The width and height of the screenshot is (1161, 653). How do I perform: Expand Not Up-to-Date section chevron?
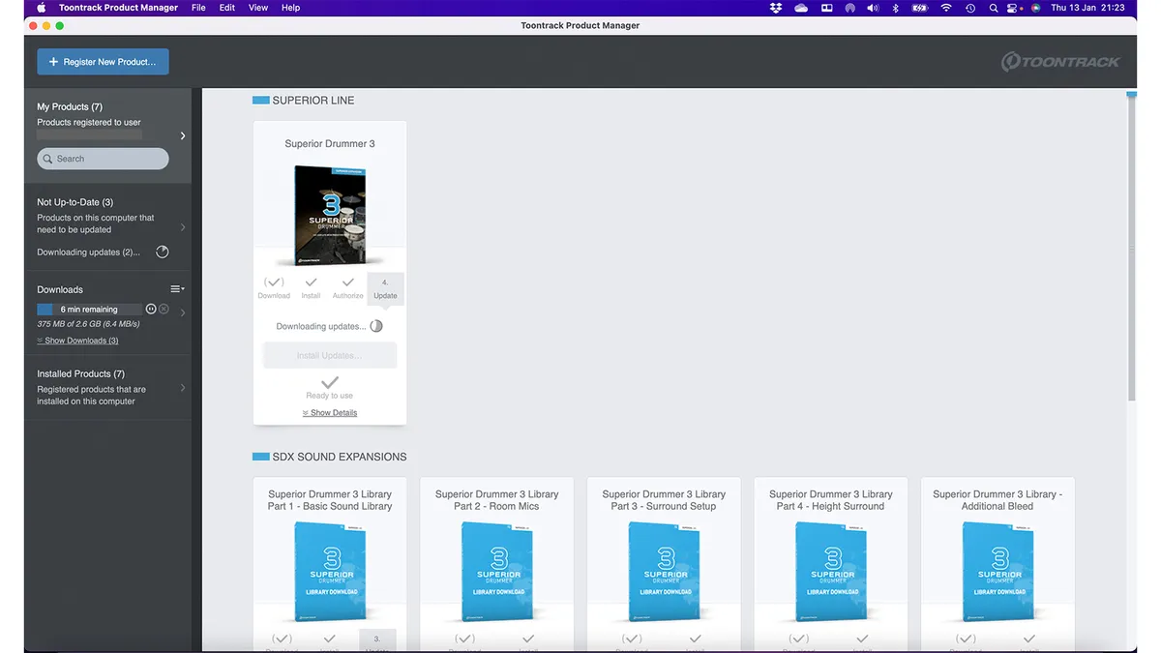click(x=183, y=227)
